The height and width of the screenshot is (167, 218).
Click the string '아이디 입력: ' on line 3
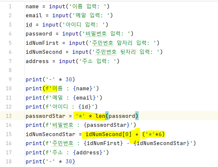(x=84, y=25)
